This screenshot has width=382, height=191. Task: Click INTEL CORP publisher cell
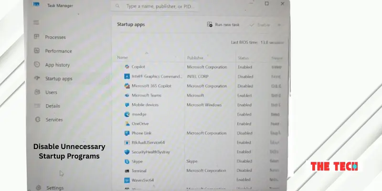pos(198,76)
